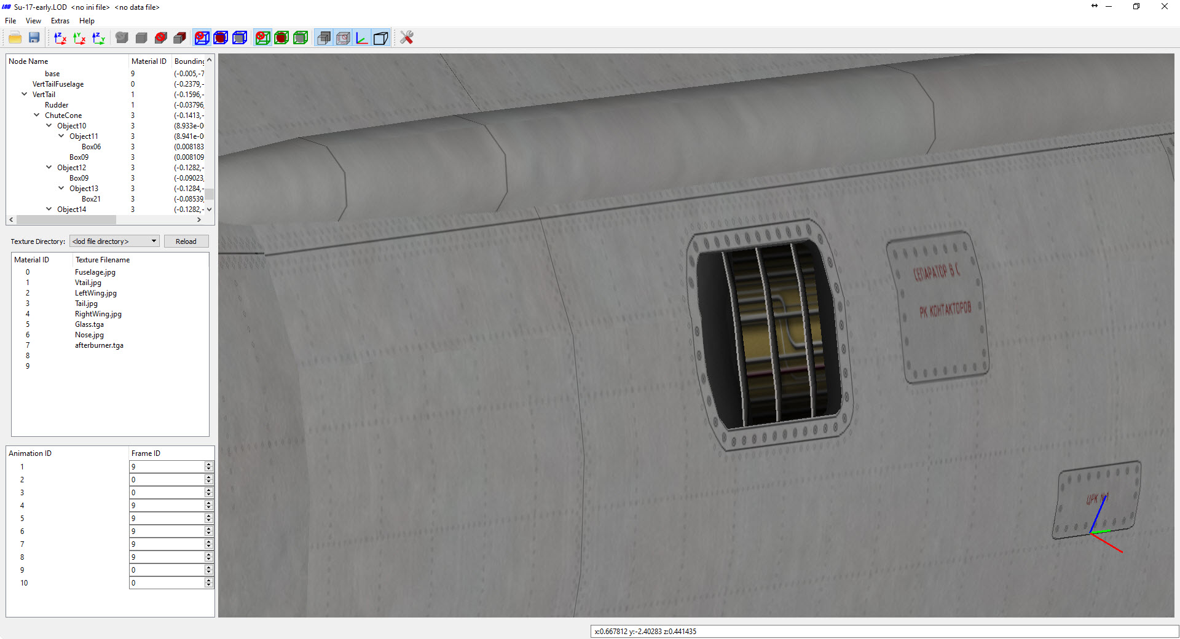
Task: Click the save floppy disk icon
Action: click(34, 38)
